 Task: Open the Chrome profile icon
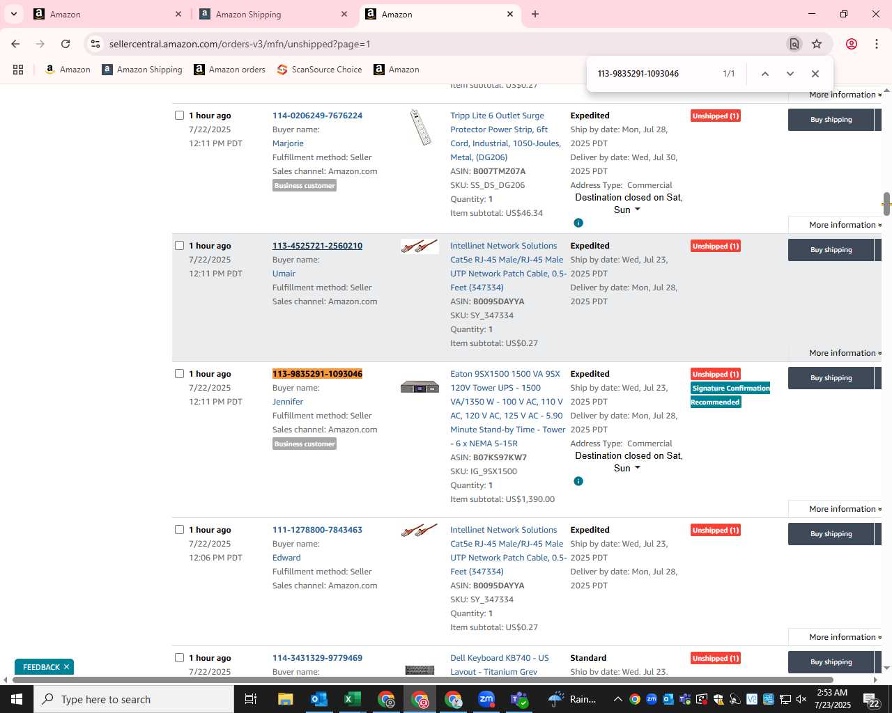coord(852,44)
